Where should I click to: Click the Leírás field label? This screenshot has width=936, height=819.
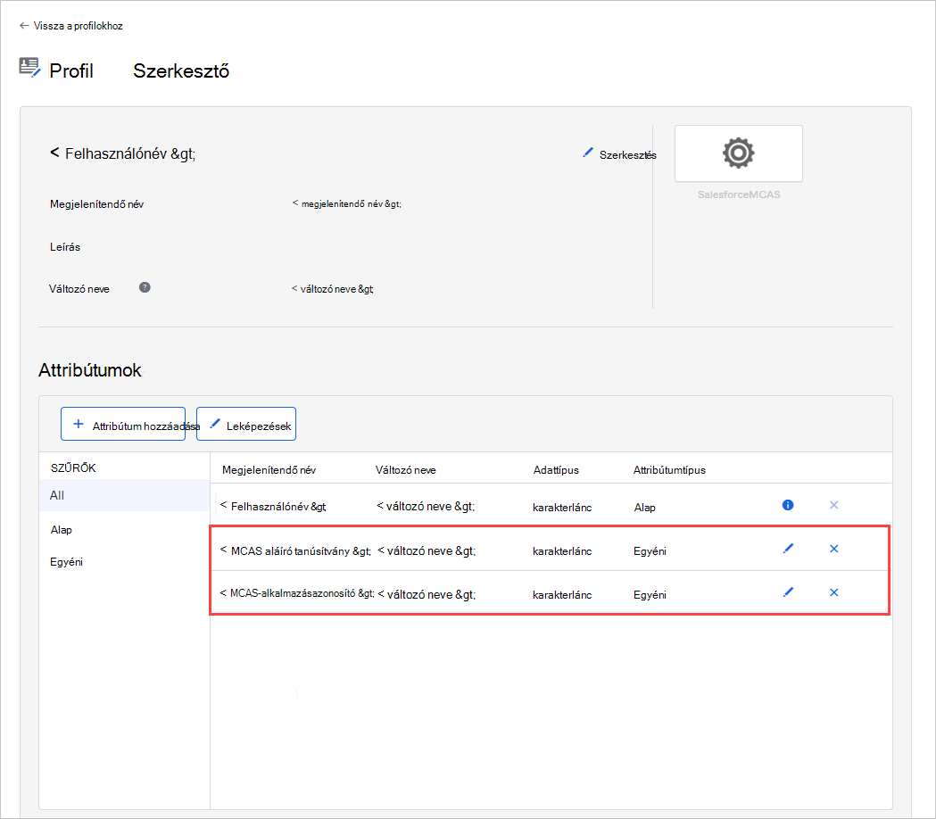(65, 246)
